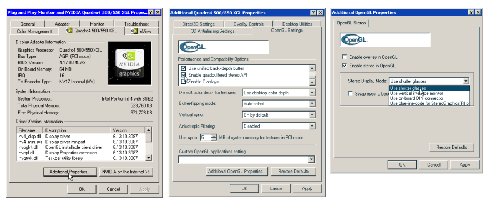The image size is (491, 206).
Task: Click the Description column header
Action: (77, 130)
